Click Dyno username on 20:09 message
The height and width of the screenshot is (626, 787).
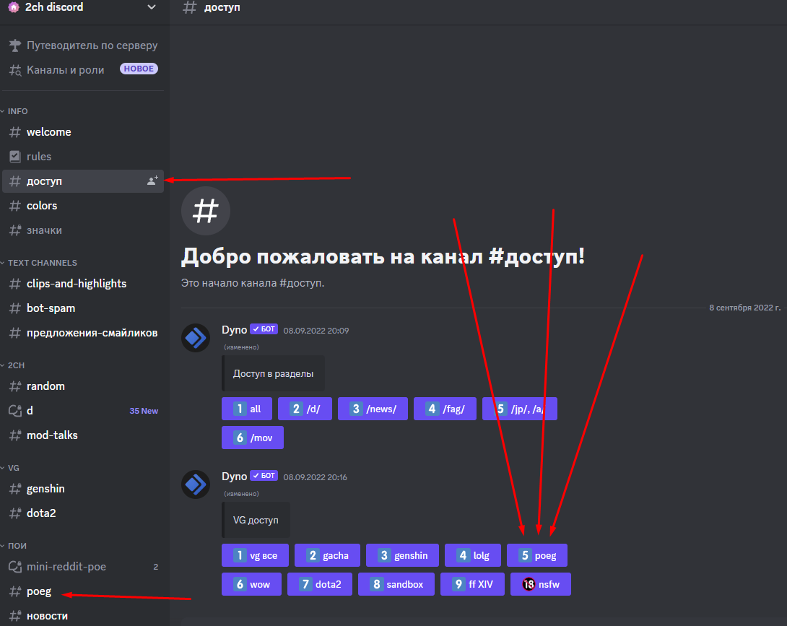point(235,330)
